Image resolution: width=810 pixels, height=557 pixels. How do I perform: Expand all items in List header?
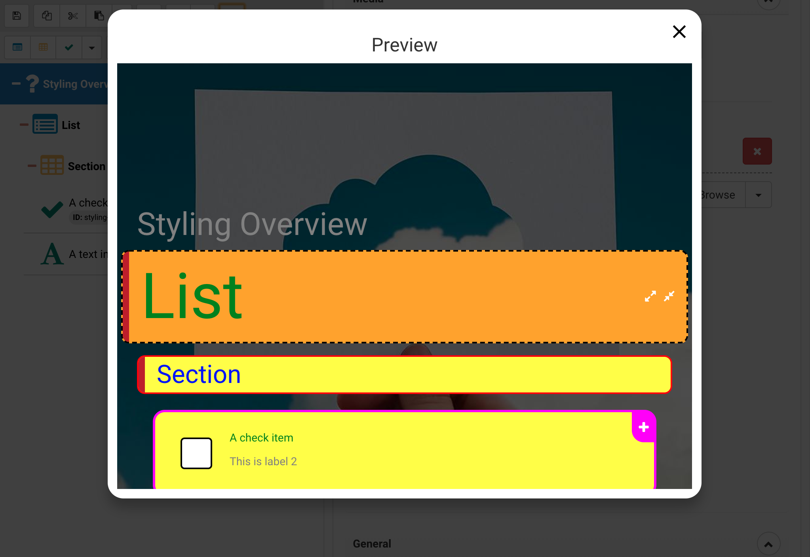pyautogui.click(x=650, y=296)
